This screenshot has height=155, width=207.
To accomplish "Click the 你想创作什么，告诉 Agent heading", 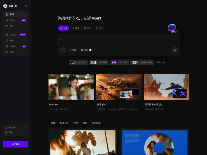I will 79,18.
